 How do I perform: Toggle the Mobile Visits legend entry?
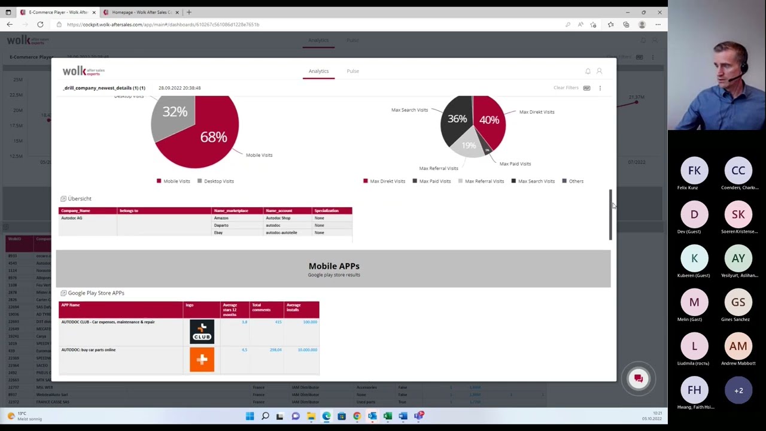click(173, 181)
